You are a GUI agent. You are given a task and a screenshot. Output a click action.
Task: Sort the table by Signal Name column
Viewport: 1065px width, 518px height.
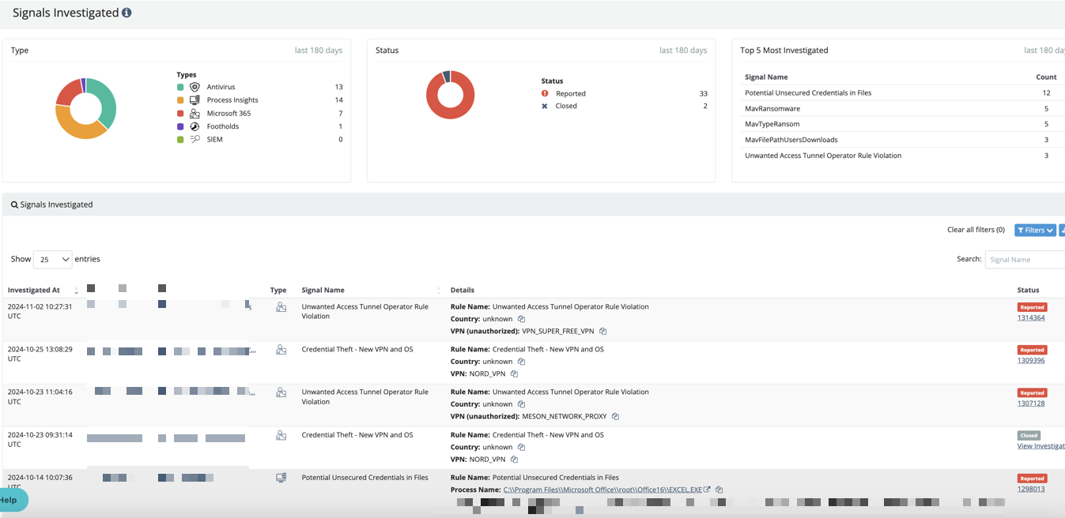point(323,290)
